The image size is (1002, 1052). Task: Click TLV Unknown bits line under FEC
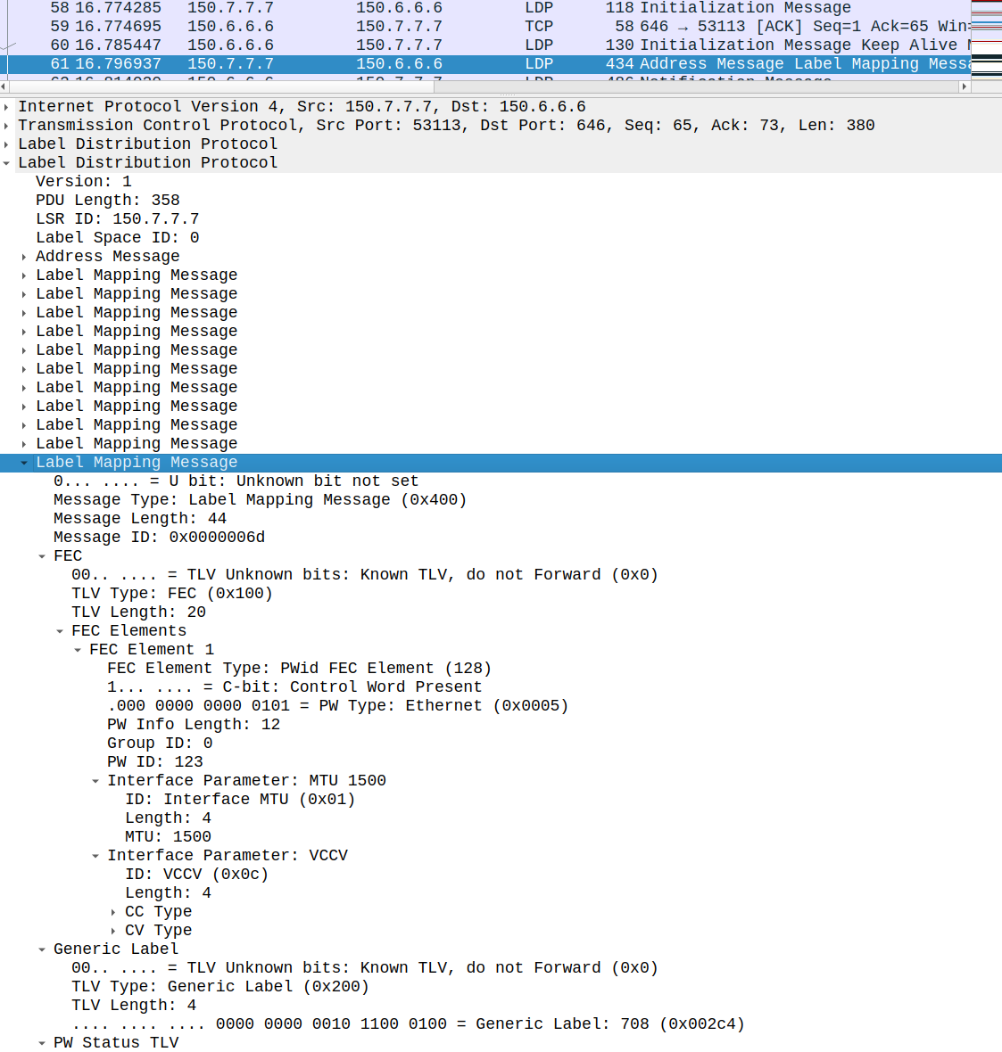tap(365, 576)
